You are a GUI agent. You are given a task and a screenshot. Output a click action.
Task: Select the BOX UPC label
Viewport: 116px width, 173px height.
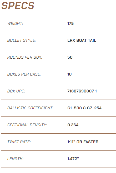[16, 91]
